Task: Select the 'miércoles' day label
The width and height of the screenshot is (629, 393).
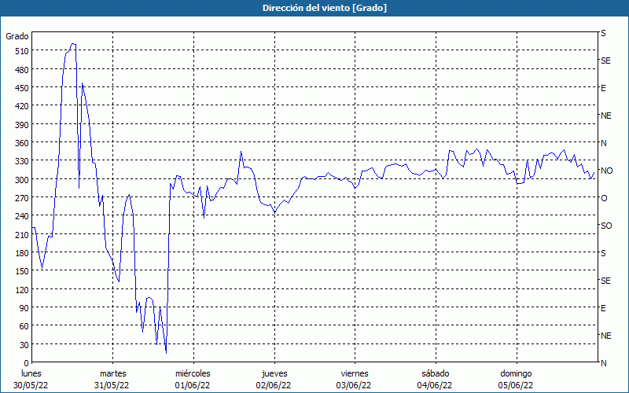Action: point(193,373)
